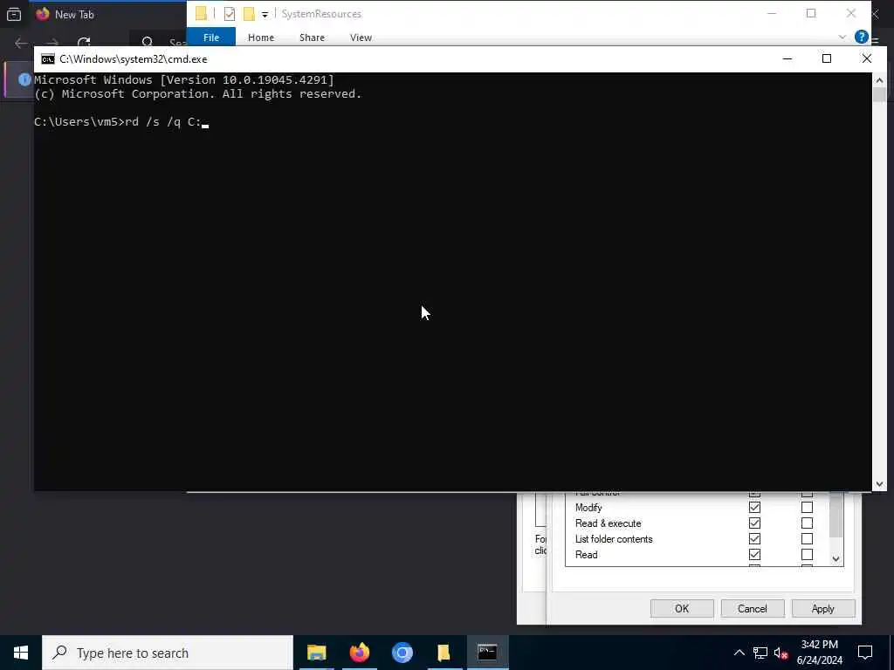This screenshot has height=670, width=894.
Task: Toggle Deny checkbox for Read permission
Action: pos(807,554)
